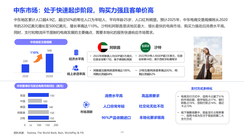The image size is (244, 137).
Task: Click the 沙特 150 horizontal bar
Action: 38,118
